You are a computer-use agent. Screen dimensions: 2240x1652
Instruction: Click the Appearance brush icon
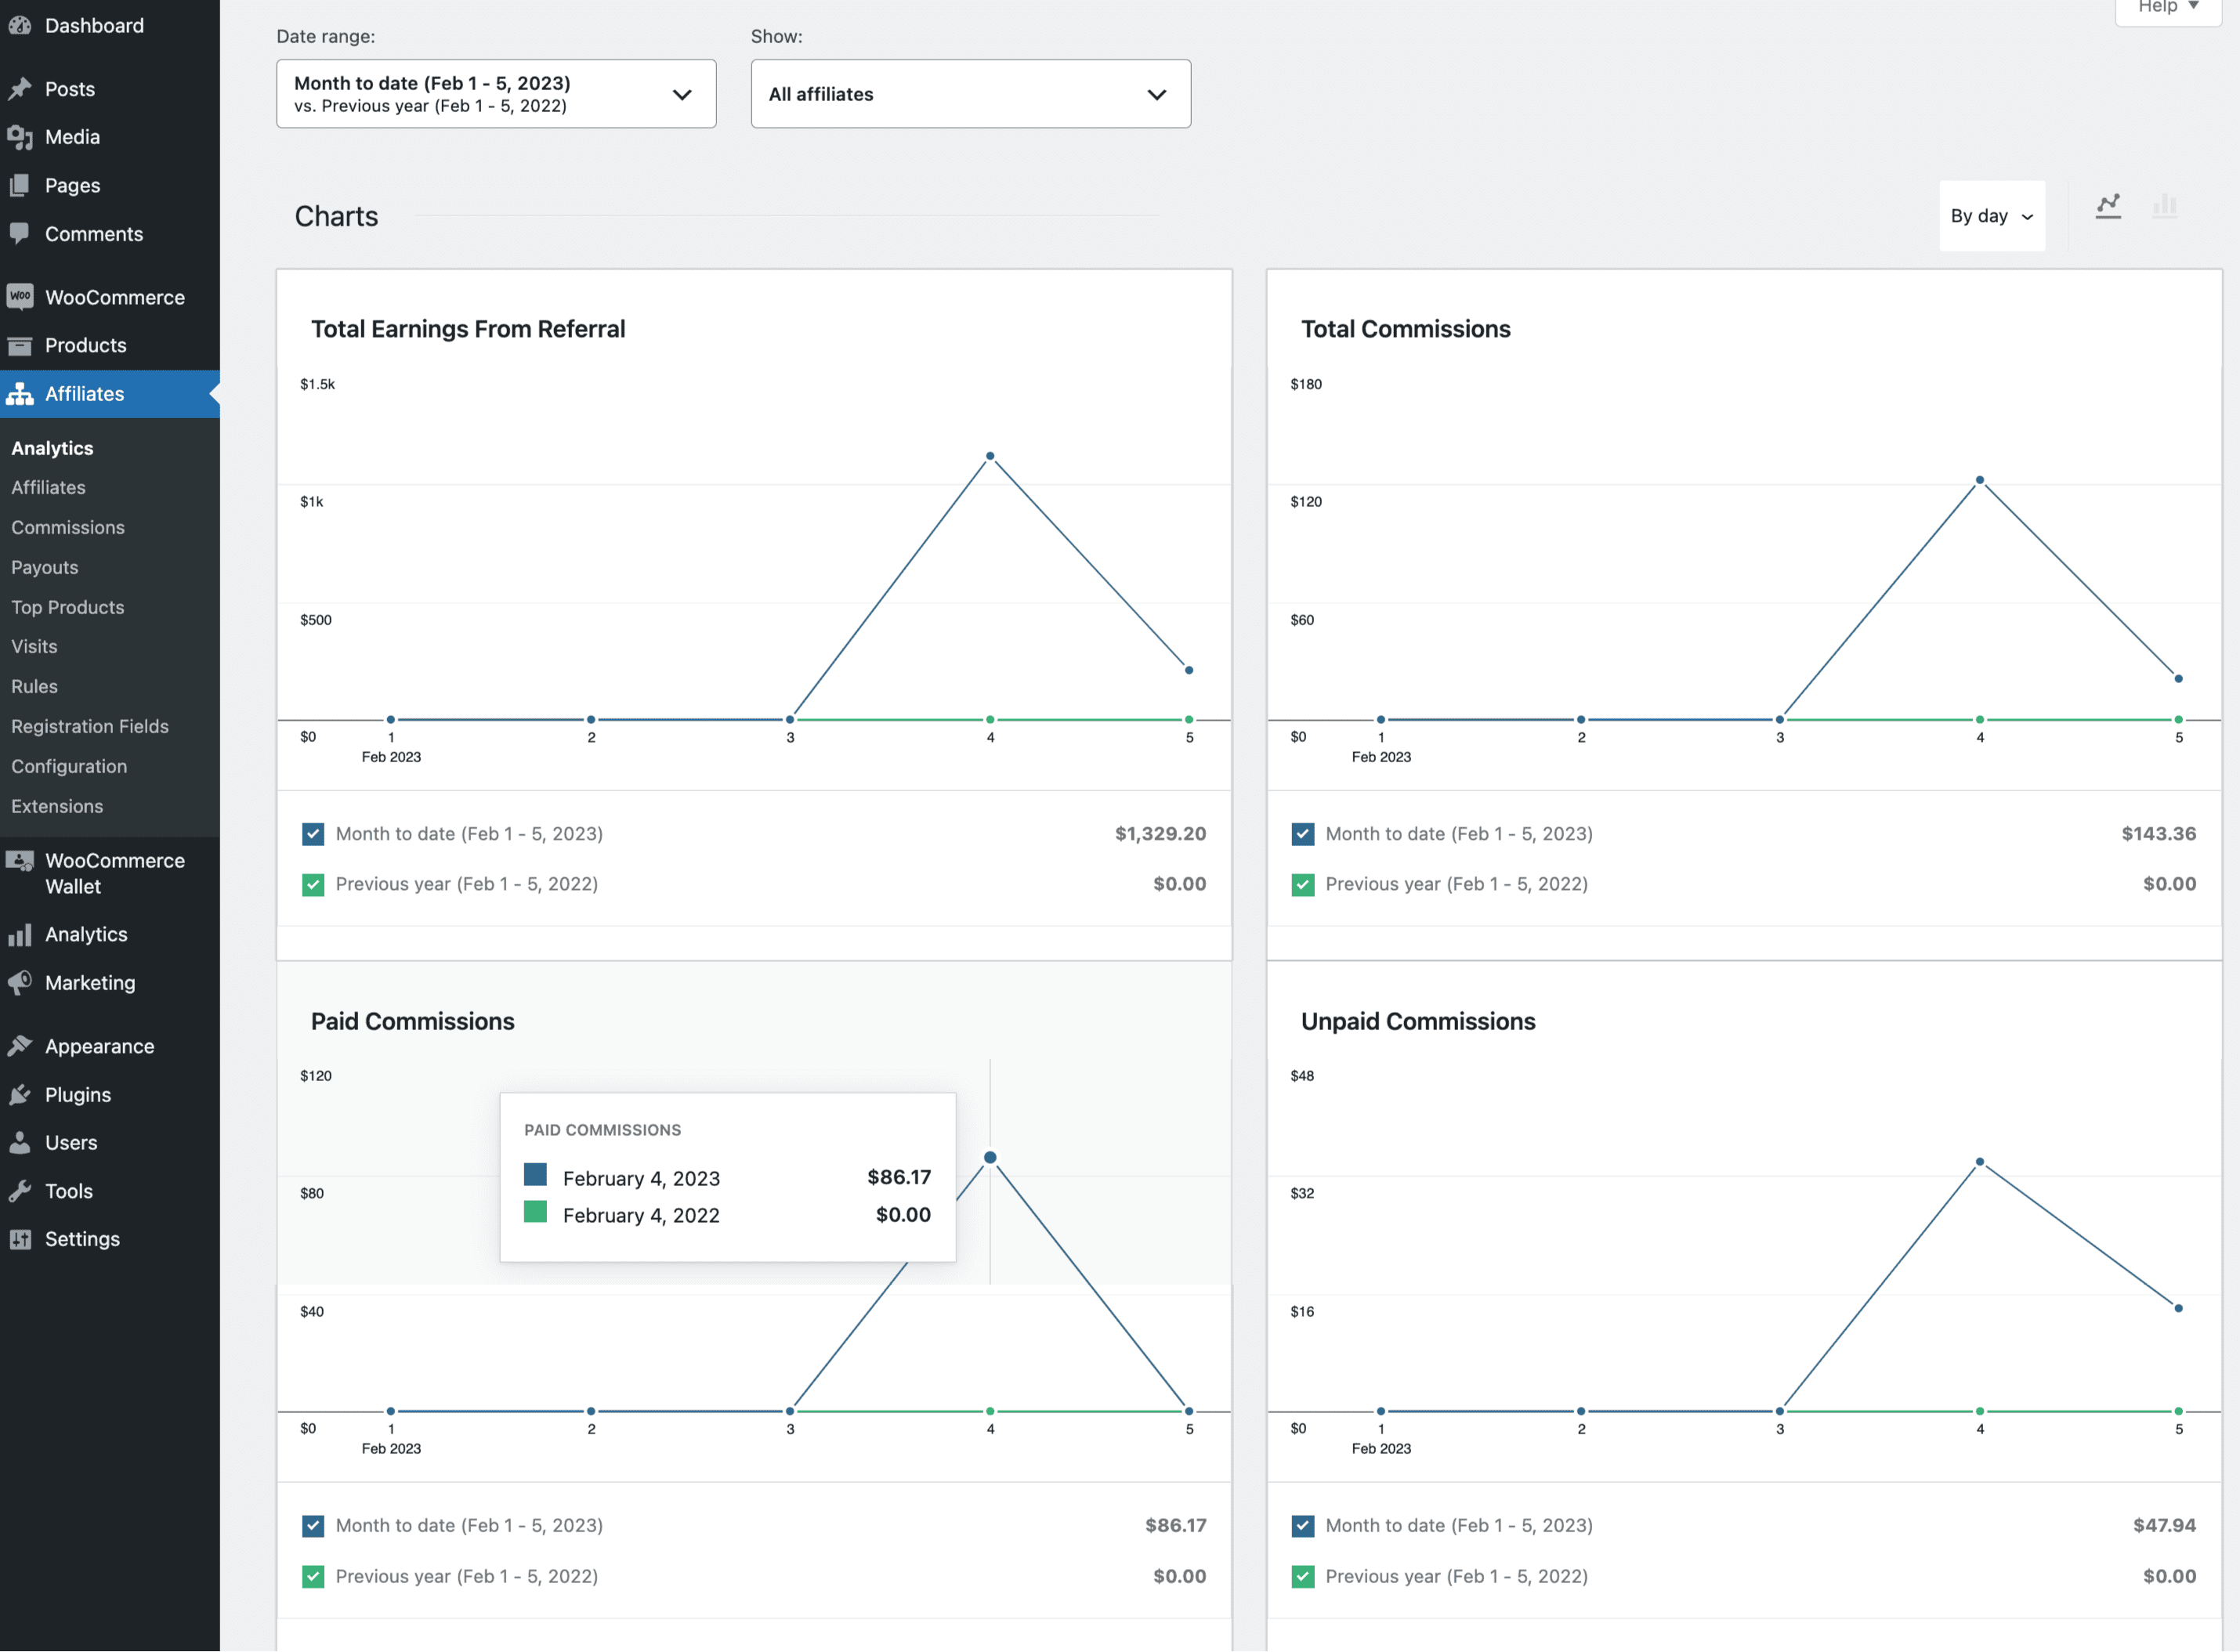pos(20,1047)
